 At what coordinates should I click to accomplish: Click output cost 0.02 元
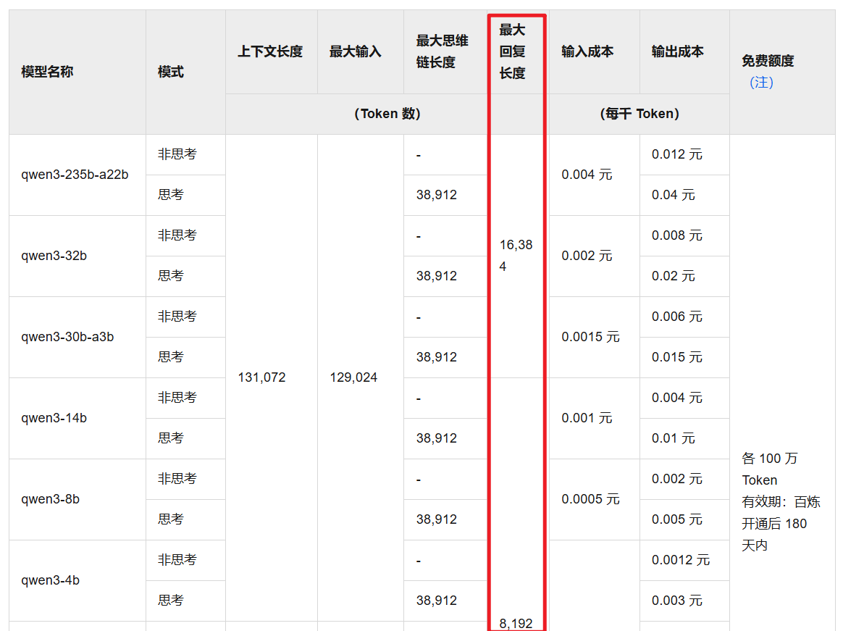click(x=673, y=276)
